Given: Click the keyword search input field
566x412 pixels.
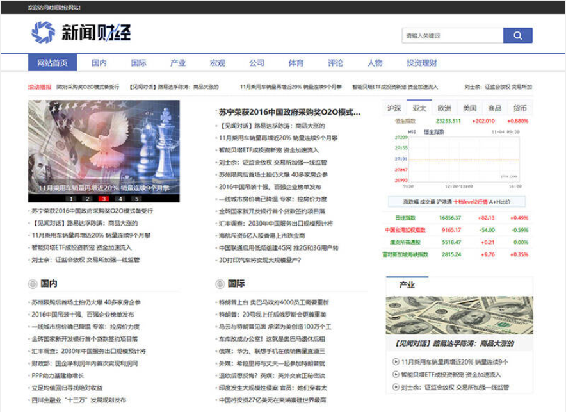Looking at the screenshot, I should click(452, 36).
